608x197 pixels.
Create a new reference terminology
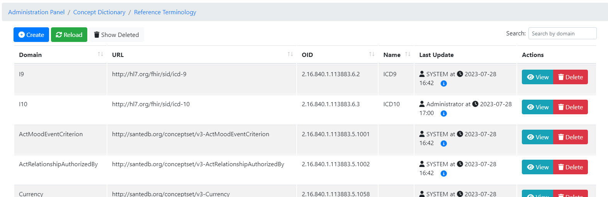[31, 35]
